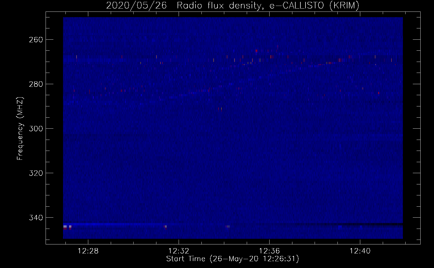434x268 pixels.
Task: Click the 280 frequency tick label
Action: 36,84
